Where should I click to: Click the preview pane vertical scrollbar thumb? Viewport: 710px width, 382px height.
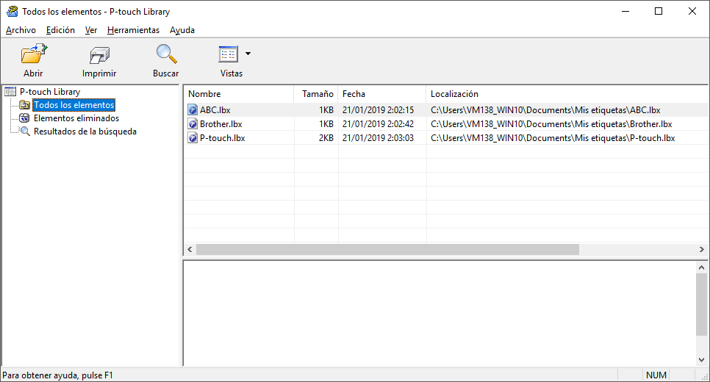coord(701,305)
